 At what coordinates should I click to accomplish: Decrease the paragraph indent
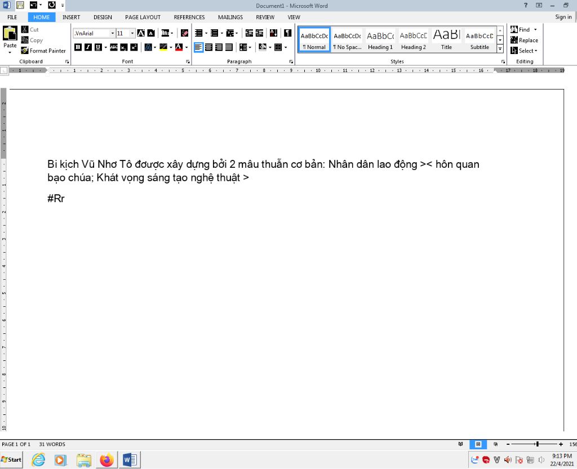click(249, 33)
